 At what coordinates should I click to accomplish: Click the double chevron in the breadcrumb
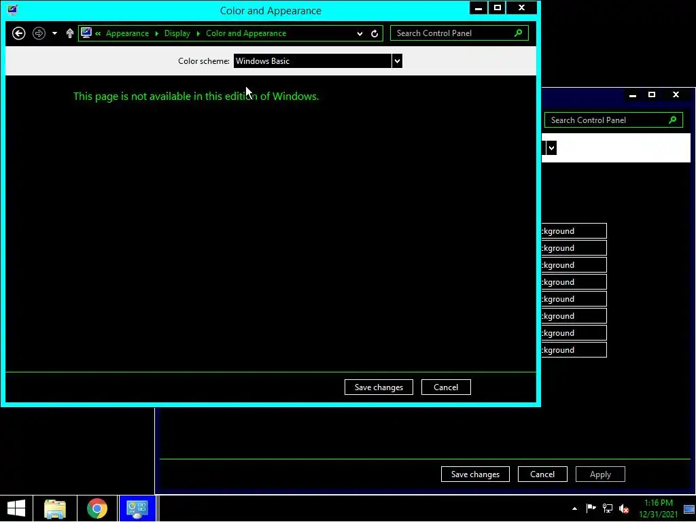pos(98,33)
